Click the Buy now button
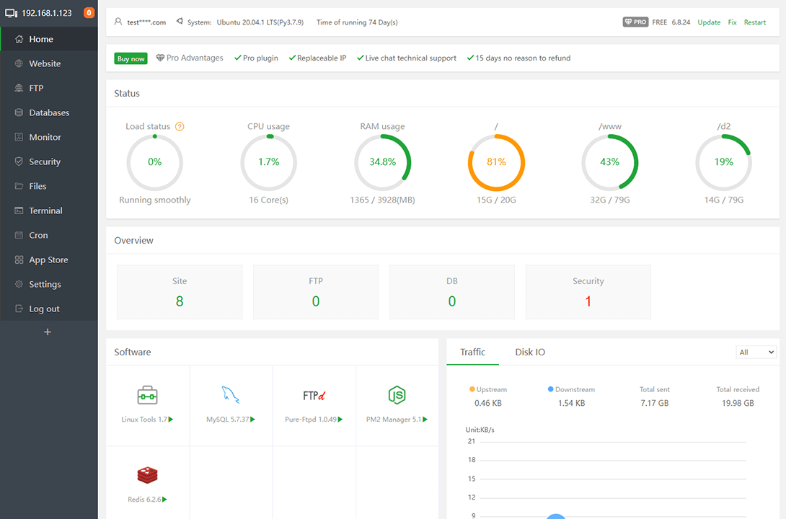786x519 pixels. pos(131,58)
